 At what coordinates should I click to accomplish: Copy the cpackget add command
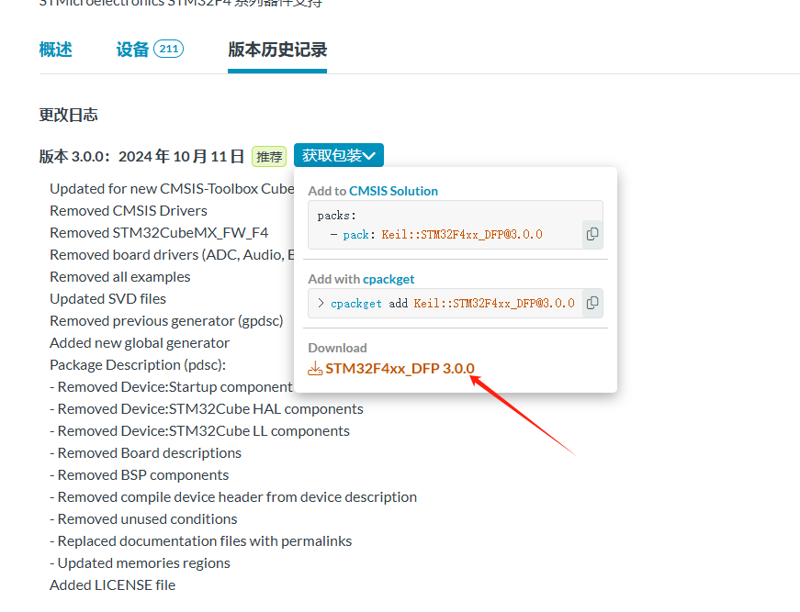592,303
